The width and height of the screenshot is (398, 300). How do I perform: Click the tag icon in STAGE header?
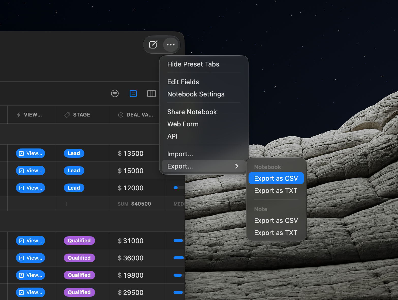(x=67, y=115)
